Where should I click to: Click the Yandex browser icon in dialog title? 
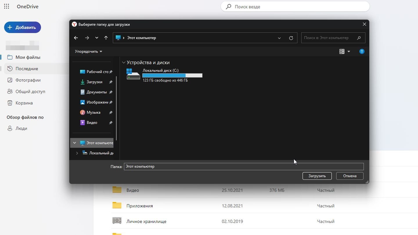(74, 24)
